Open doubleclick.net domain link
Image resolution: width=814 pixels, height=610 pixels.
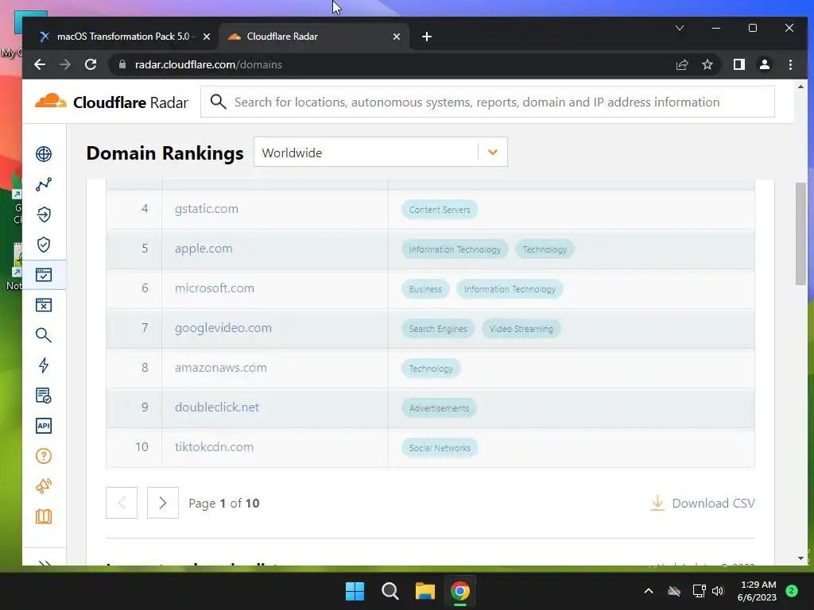pyautogui.click(x=216, y=407)
